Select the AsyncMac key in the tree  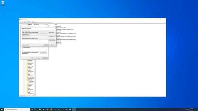coord(30,73)
